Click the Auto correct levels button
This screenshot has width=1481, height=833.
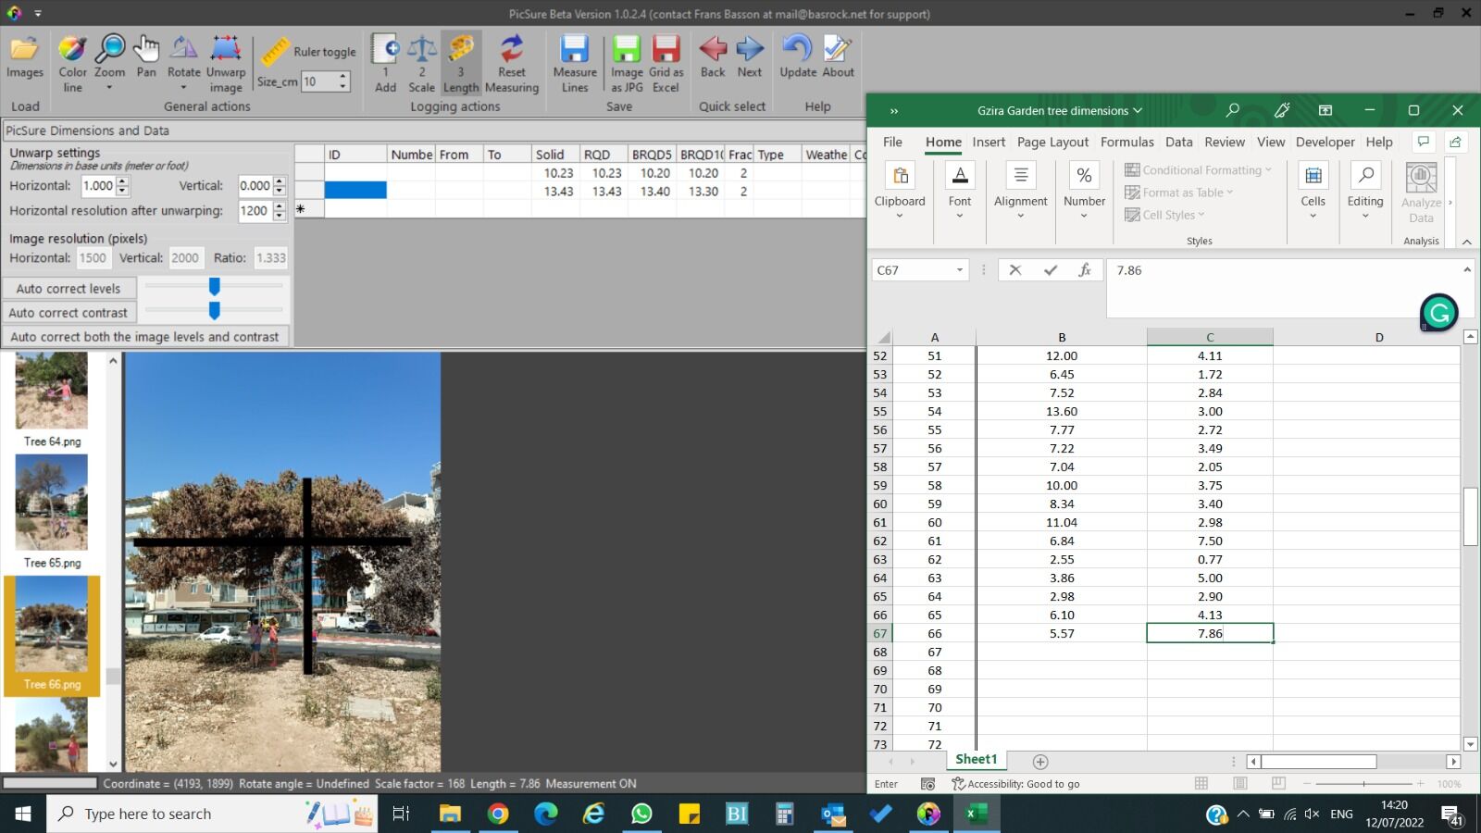68,289
